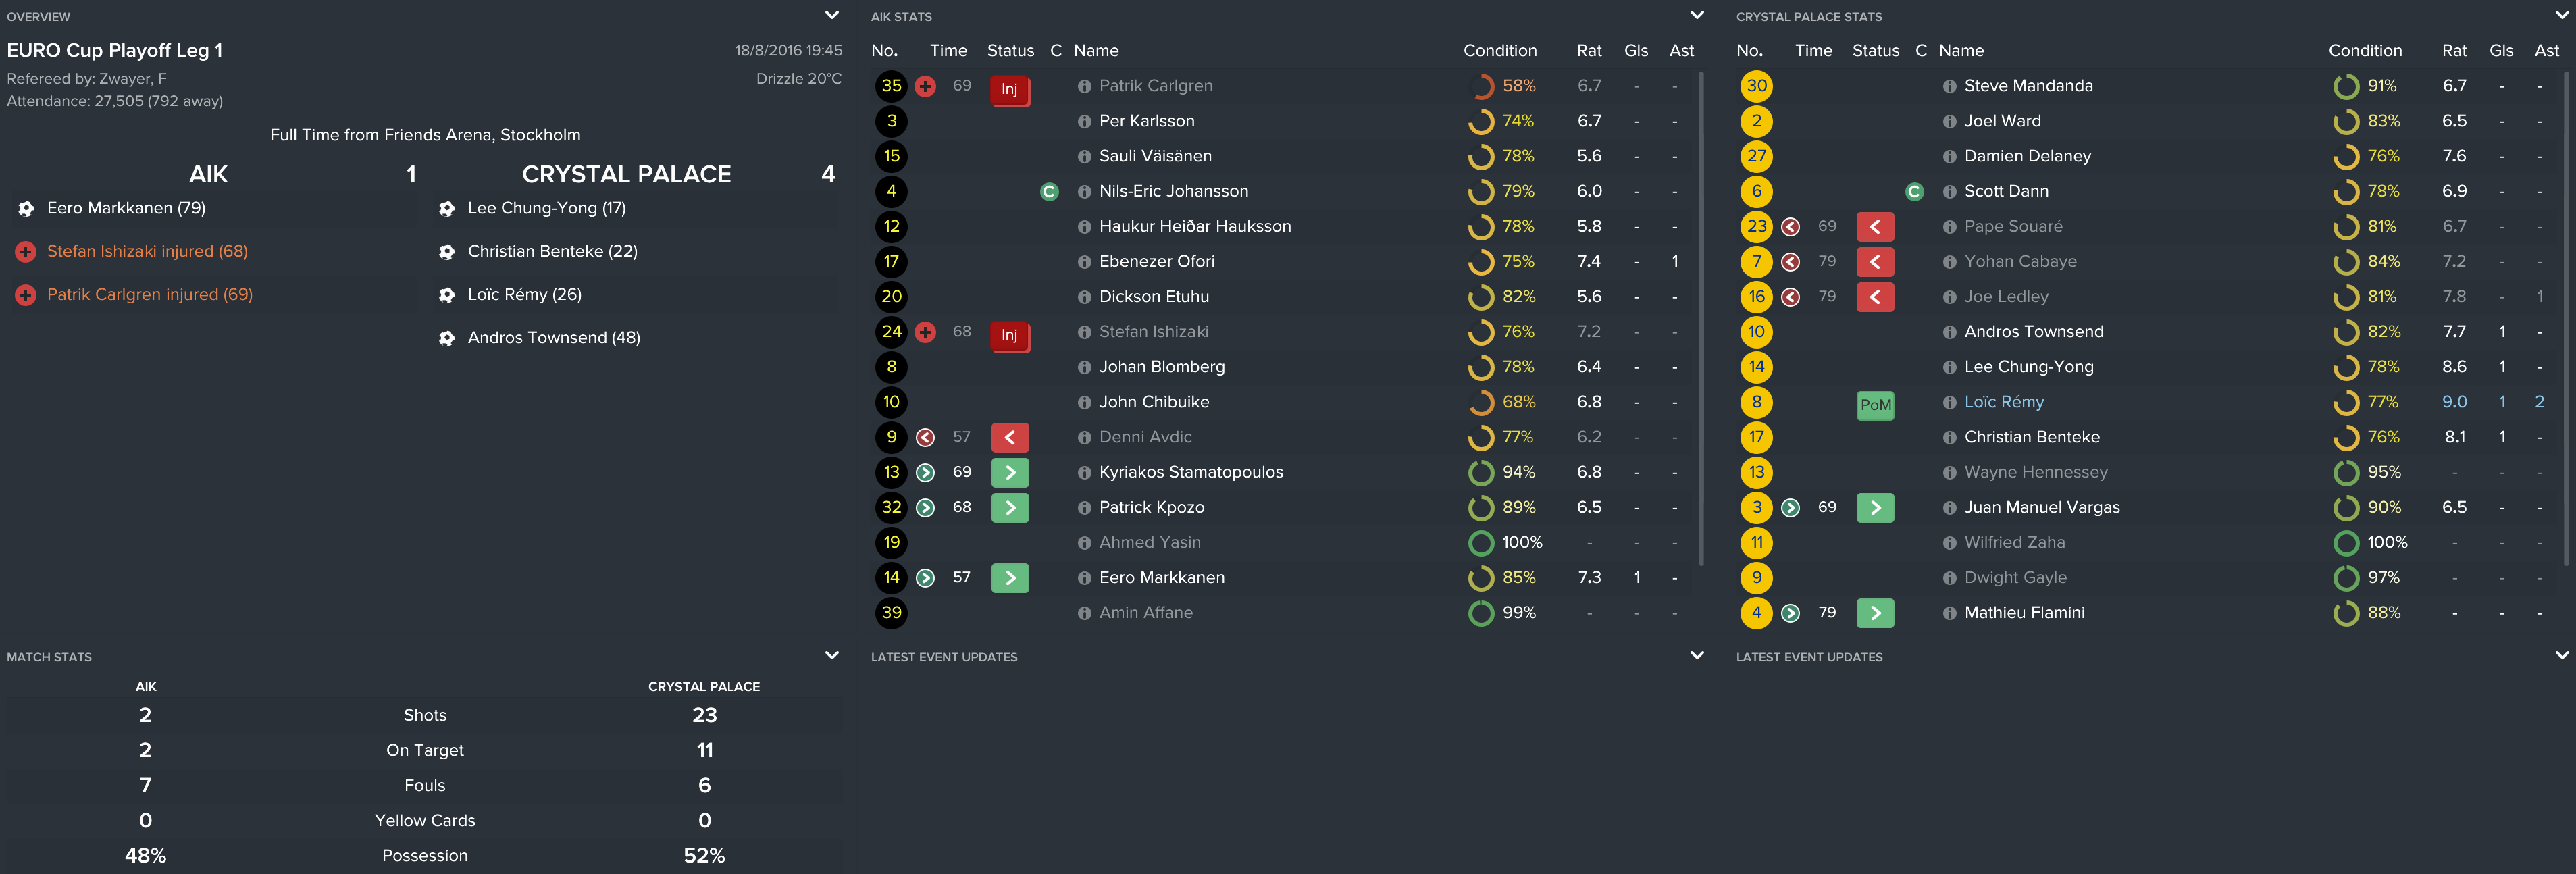Sort Crystal Palace players by Rat column
Image resolution: width=2576 pixels, height=874 pixels.
(x=2453, y=51)
